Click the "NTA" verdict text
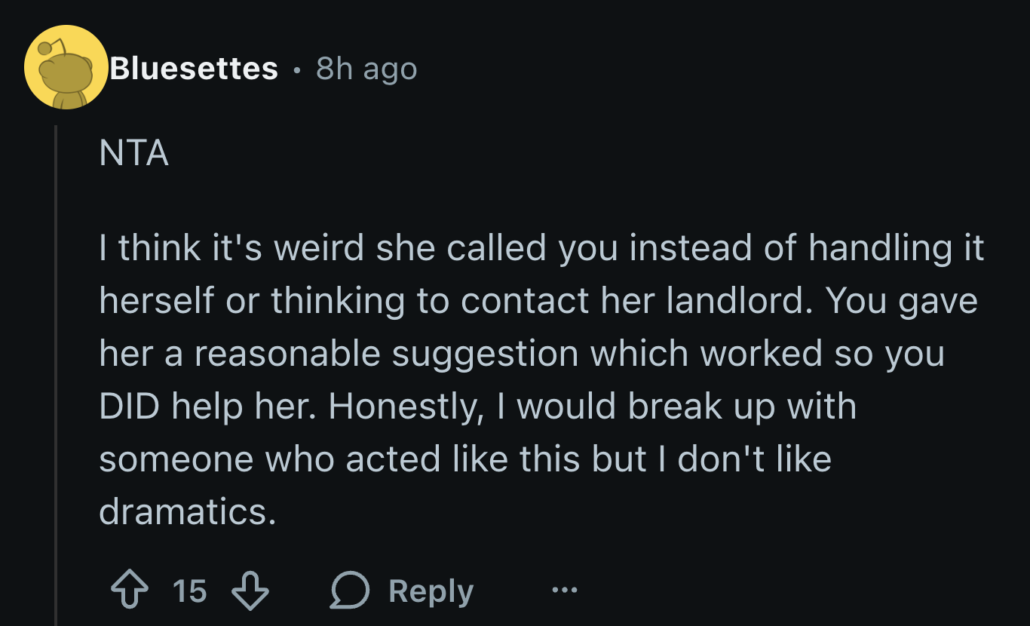Image resolution: width=1030 pixels, height=626 pixels. (x=133, y=154)
